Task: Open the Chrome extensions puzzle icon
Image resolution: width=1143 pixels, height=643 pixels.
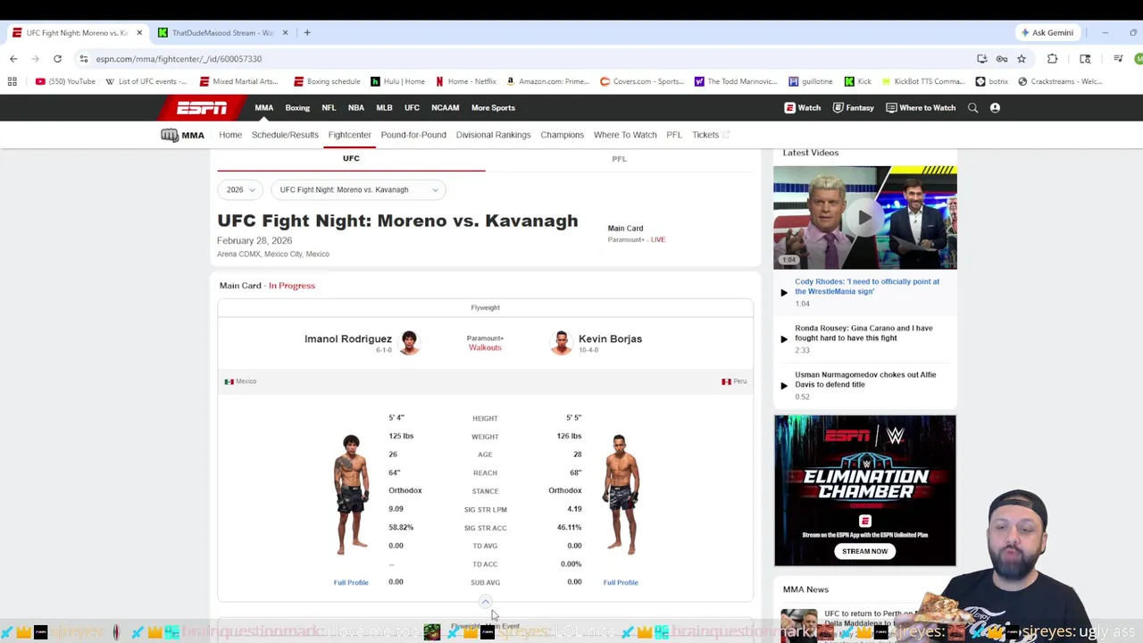Action: pos(1052,59)
